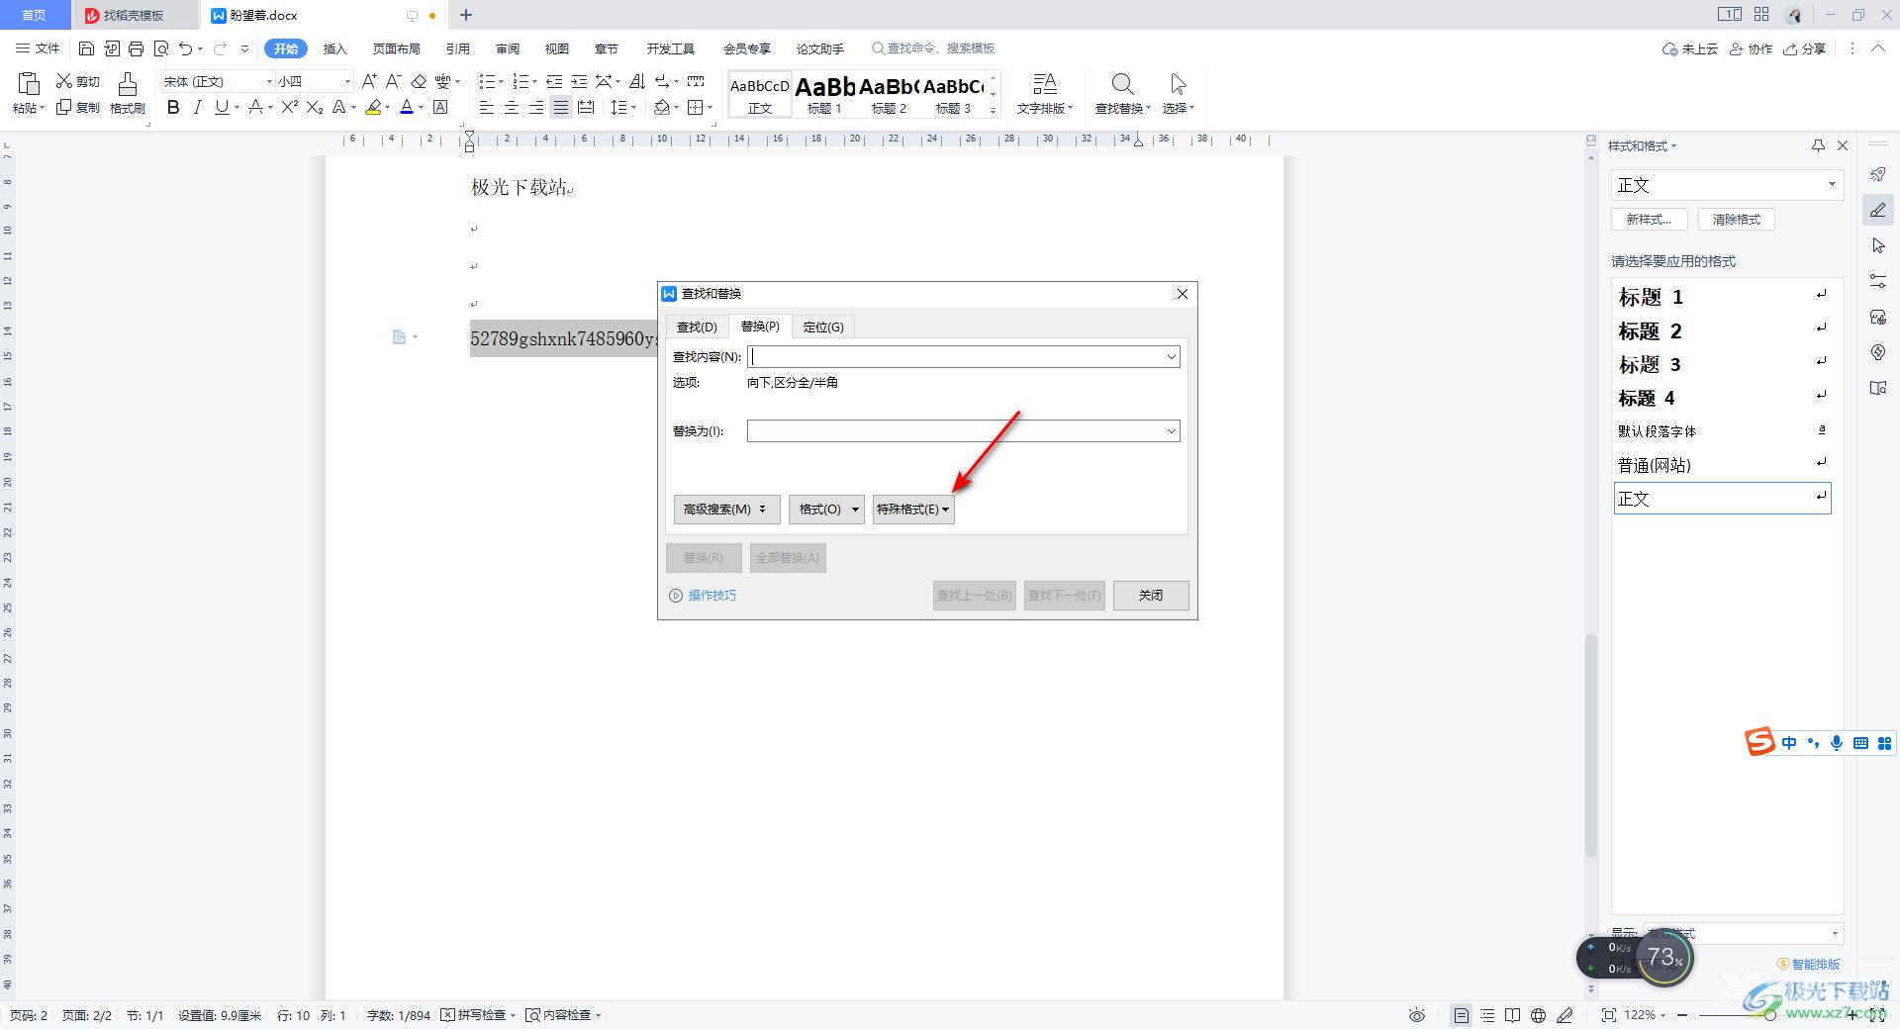Increase font size with A+ icon

click(x=369, y=81)
